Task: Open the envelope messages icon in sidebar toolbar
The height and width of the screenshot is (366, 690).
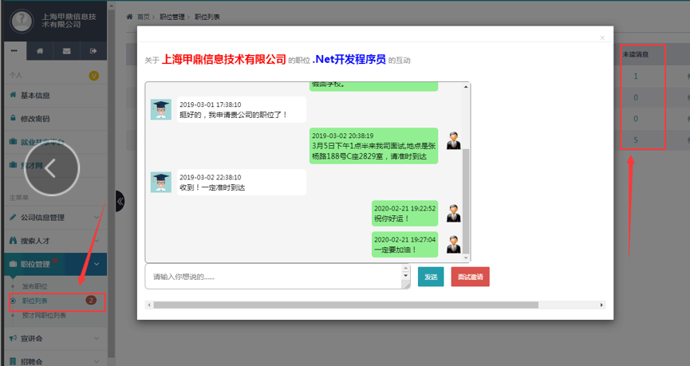Action: tap(66, 51)
